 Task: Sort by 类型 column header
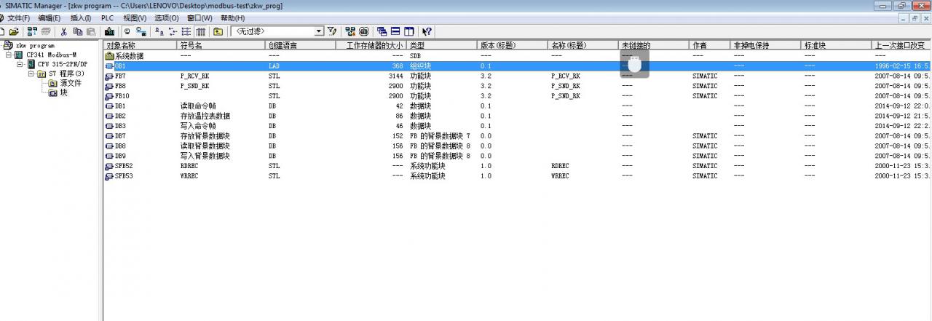coord(441,45)
